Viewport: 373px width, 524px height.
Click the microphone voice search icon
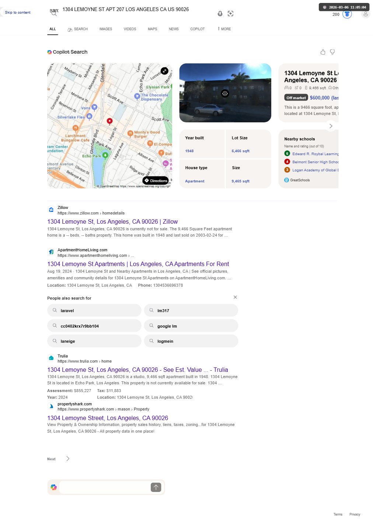click(220, 14)
